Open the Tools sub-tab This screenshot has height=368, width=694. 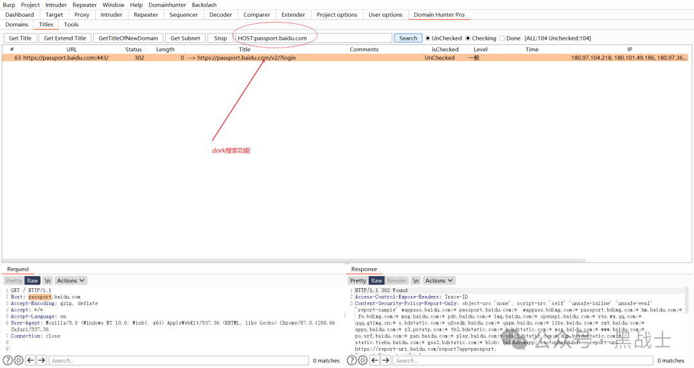(71, 24)
